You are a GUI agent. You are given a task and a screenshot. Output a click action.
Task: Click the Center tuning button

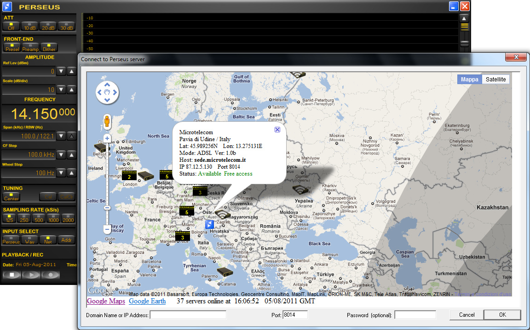point(12,197)
